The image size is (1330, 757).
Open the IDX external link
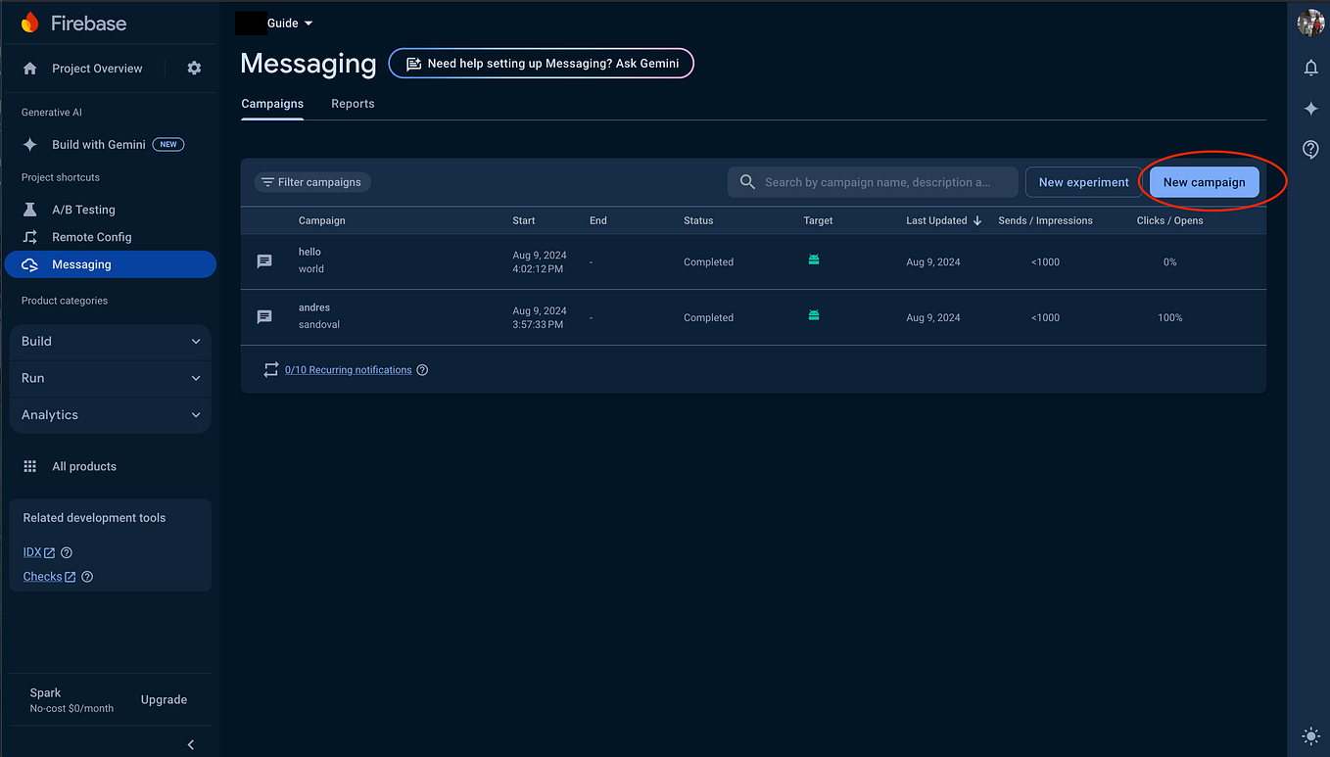click(x=39, y=553)
